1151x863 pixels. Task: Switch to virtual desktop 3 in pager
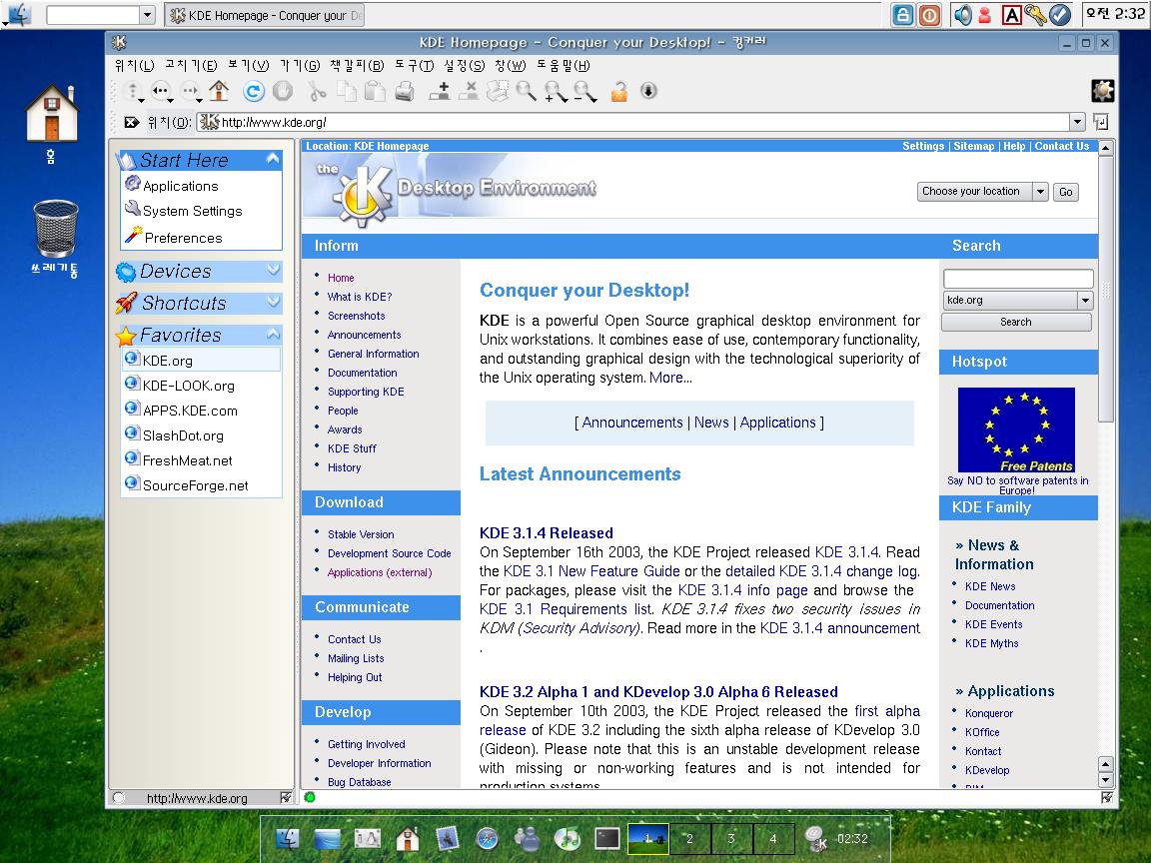(731, 838)
